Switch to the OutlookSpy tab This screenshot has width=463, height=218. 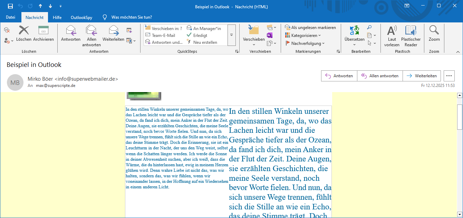pos(81,17)
